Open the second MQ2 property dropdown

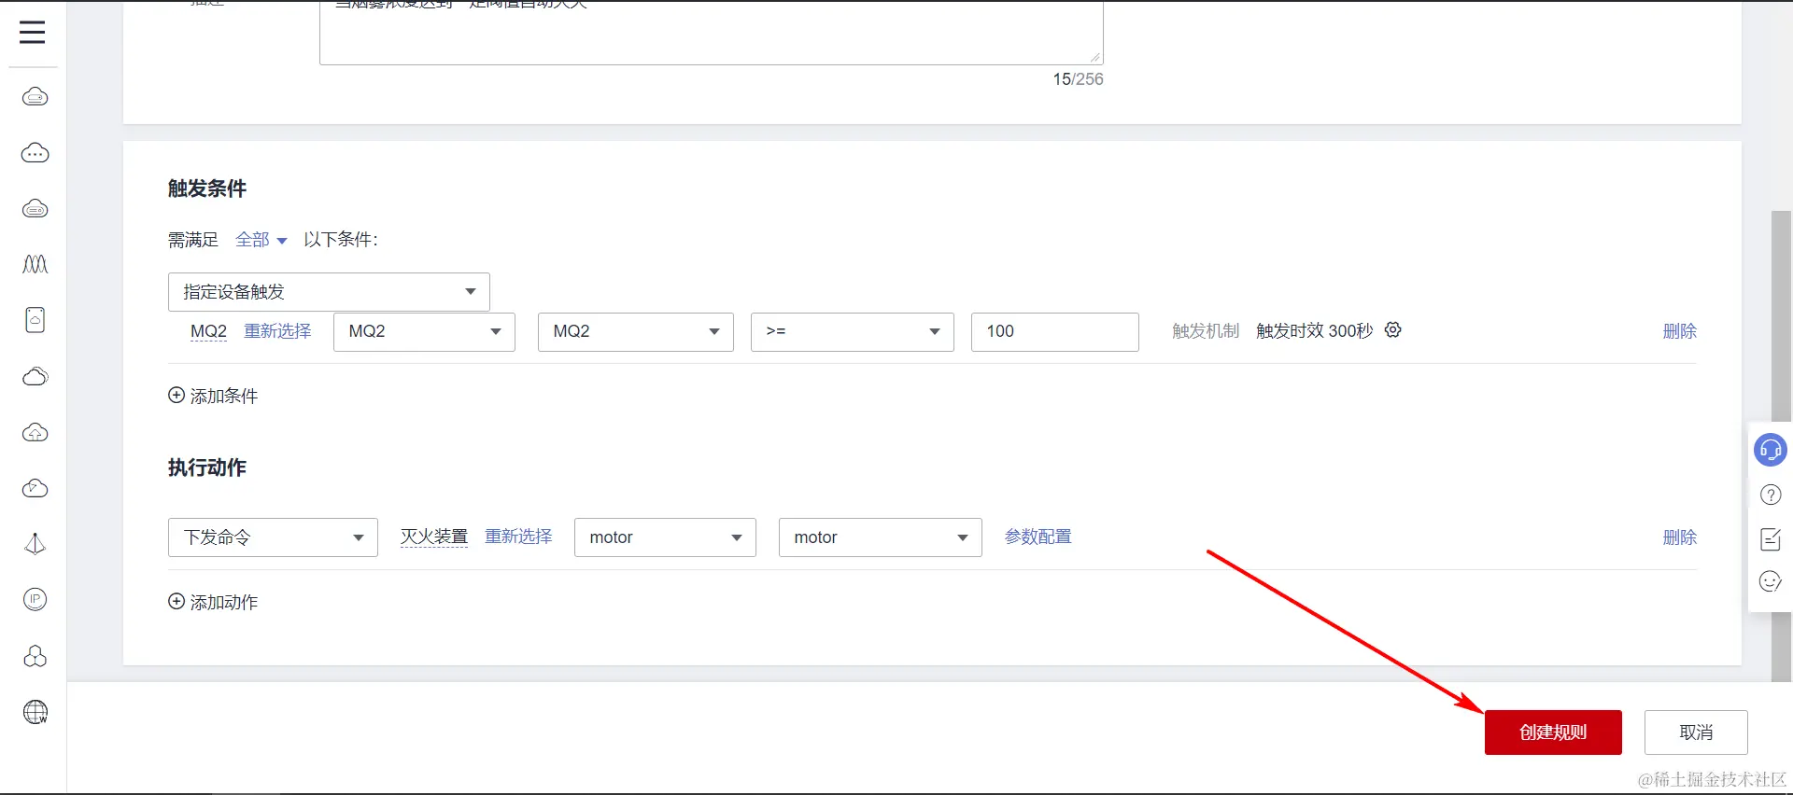click(636, 331)
